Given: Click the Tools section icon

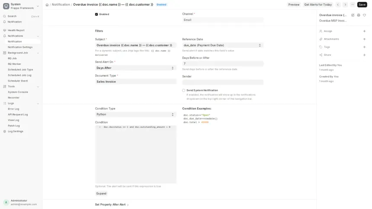Looking at the screenshot, I should (x=4, y=86).
